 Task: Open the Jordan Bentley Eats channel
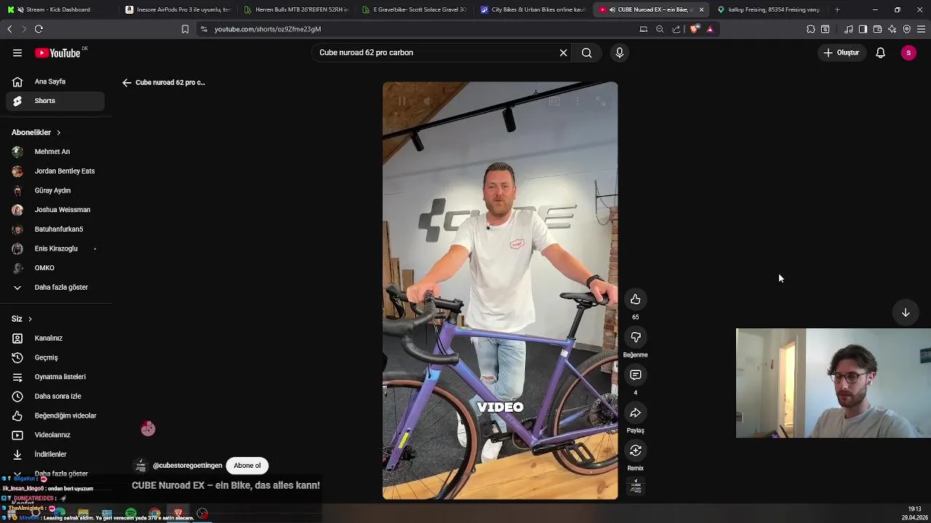coord(55,171)
